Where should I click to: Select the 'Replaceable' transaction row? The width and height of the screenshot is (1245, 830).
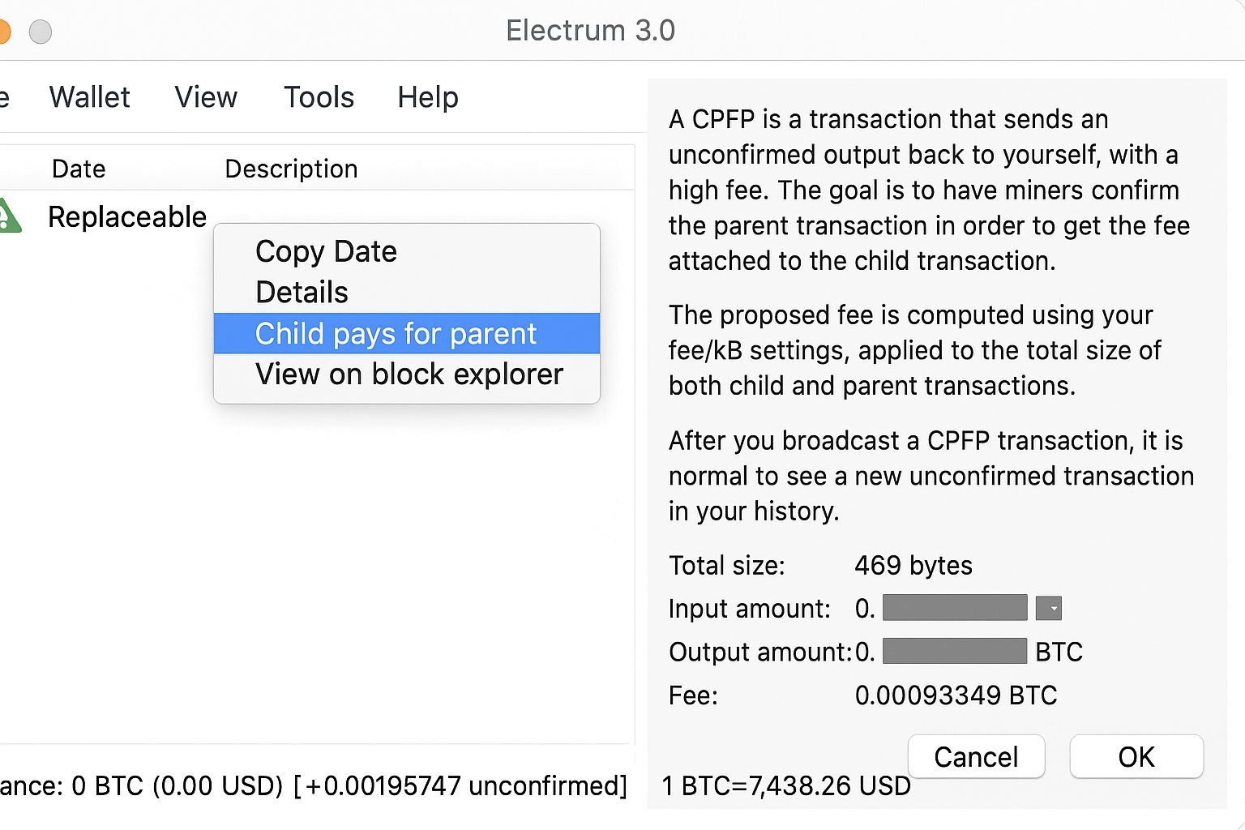click(127, 216)
